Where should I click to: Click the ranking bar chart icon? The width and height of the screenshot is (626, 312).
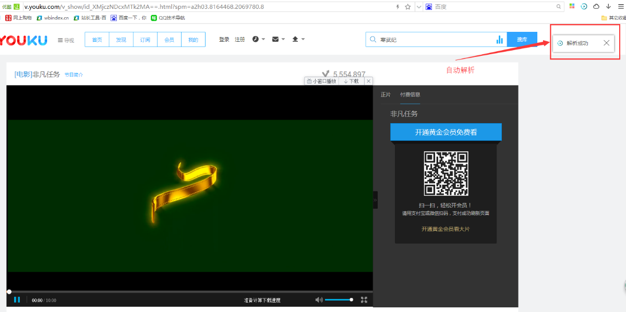[x=499, y=40]
